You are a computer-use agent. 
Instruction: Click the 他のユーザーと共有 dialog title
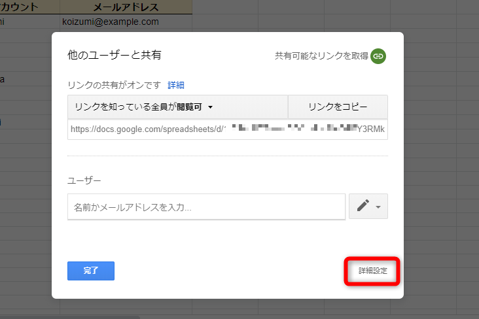(x=115, y=55)
